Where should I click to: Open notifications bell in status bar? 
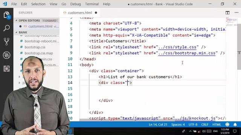235,124
